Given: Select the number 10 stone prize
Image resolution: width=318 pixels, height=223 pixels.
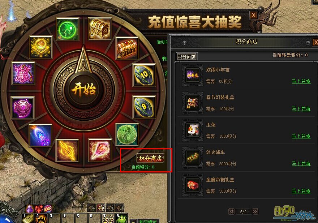Looking at the screenshot, I should (144, 75).
